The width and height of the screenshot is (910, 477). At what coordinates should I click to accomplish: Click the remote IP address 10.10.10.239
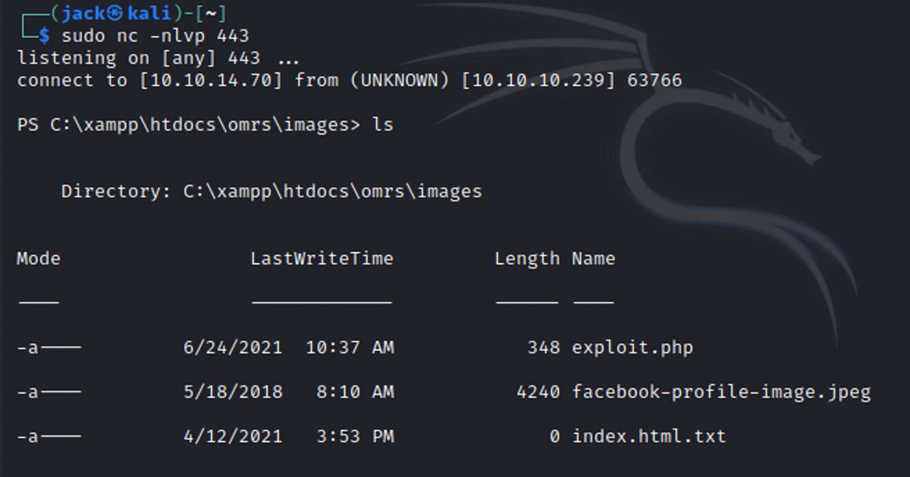click(538, 80)
